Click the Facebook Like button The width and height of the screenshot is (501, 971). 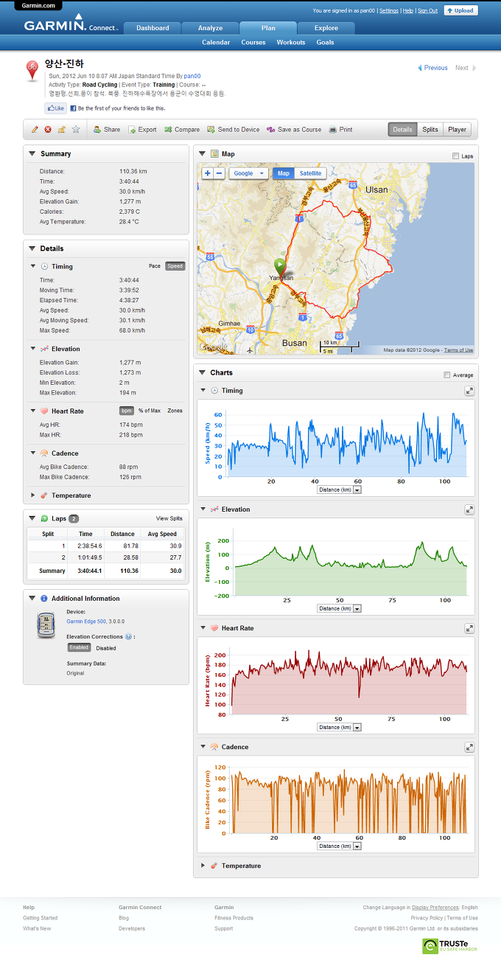(x=56, y=108)
